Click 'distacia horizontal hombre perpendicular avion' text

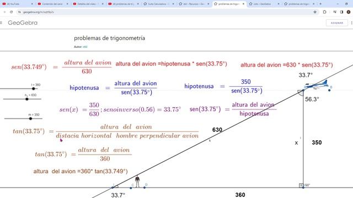(x=127, y=136)
